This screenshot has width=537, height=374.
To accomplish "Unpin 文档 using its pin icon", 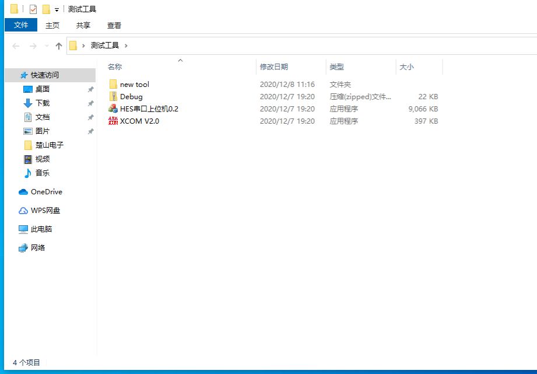I will point(91,117).
